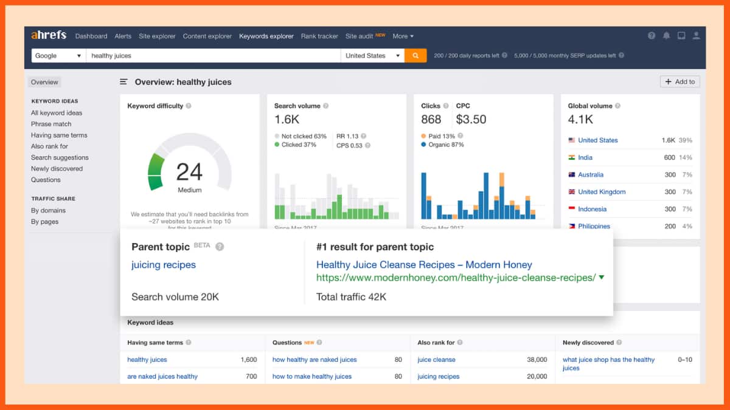Open 'juice cleanse' keyword link
The image size is (730, 410).
pyautogui.click(x=436, y=360)
